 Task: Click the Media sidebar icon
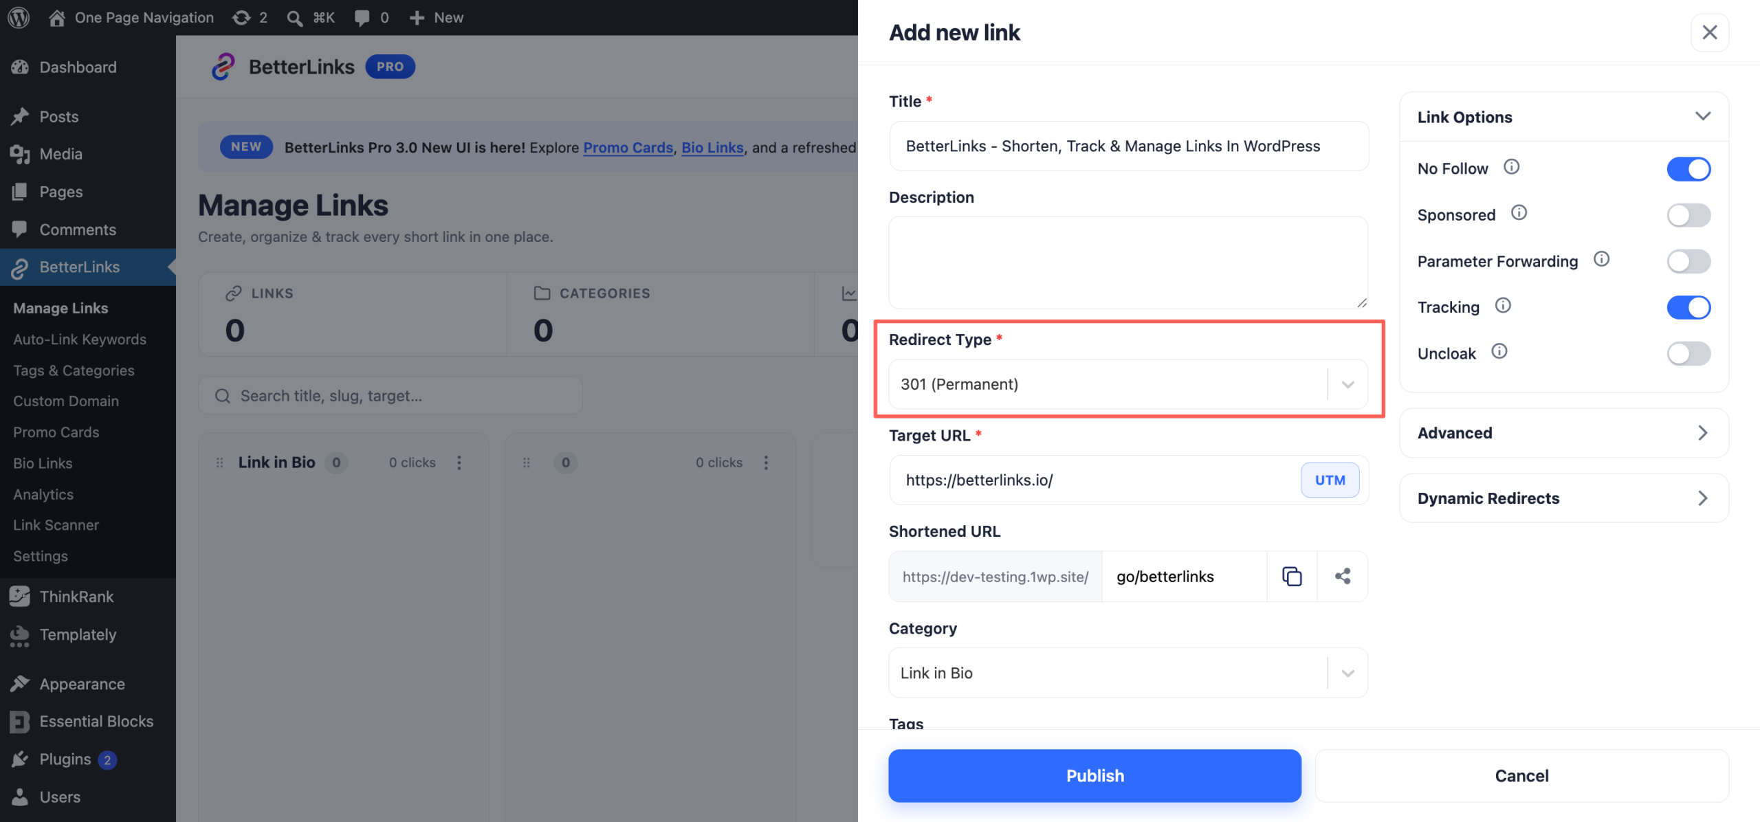point(20,154)
